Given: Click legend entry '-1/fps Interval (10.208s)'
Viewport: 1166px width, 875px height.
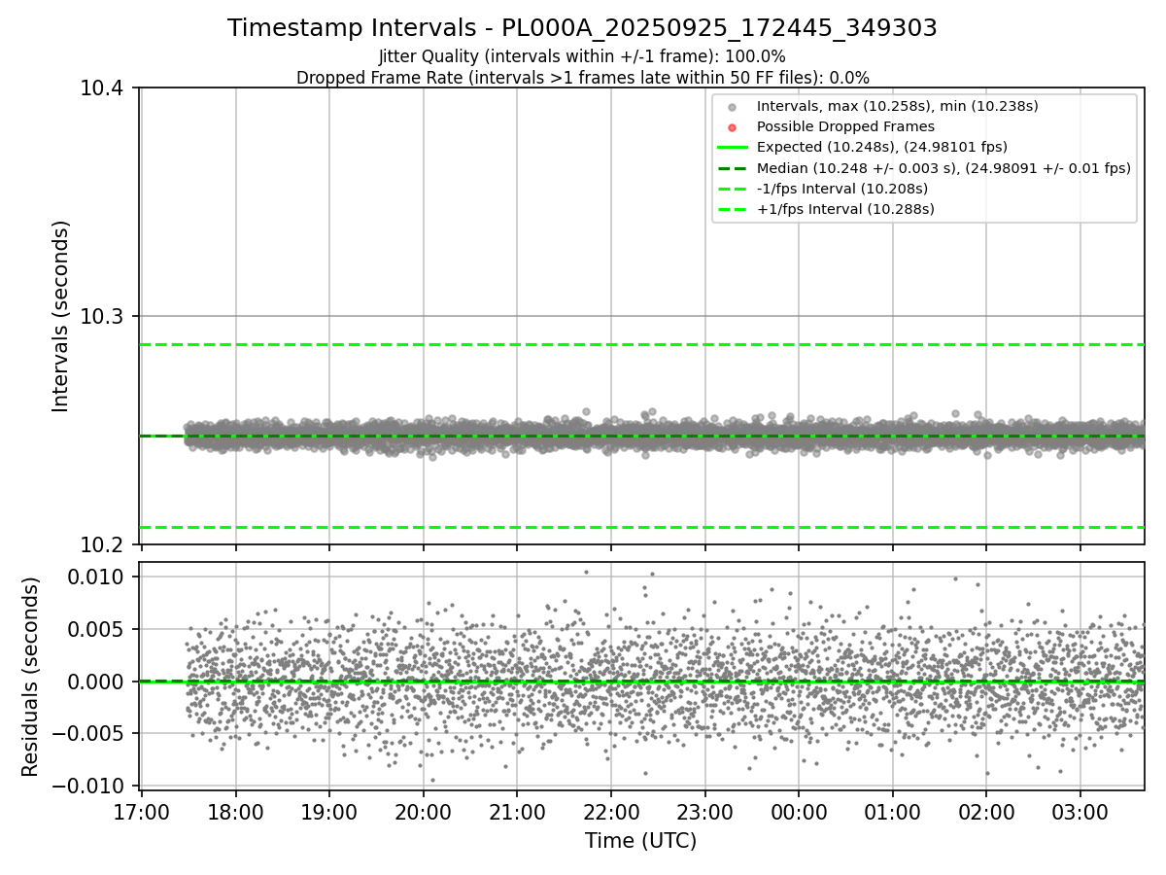Looking at the screenshot, I should (842, 189).
